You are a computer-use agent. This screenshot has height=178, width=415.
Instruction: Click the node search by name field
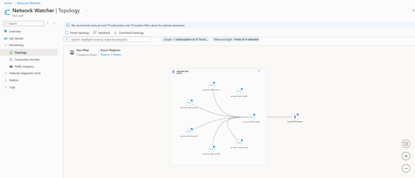click(107, 40)
